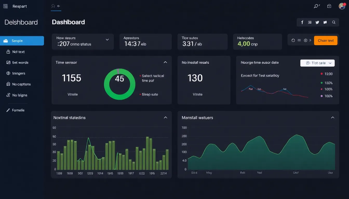Image resolution: width=349 pixels, height=199 pixels.
Task: Click the back arrow in the top bar
Action: pyautogui.click(x=59, y=6)
